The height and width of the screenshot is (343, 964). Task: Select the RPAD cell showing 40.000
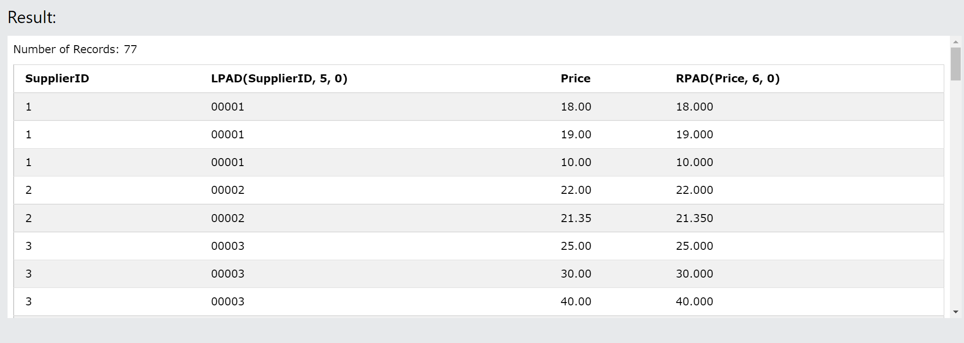694,302
